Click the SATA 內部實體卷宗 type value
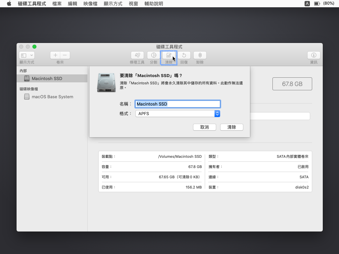Screen dimensions: 339x254 click(x=293, y=156)
